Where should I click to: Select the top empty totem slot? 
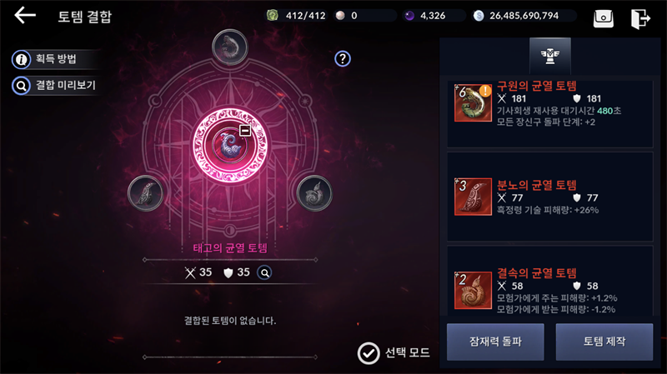tap(230, 47)
